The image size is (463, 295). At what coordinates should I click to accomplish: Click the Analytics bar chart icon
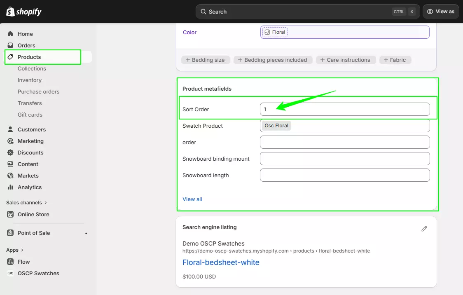click(10, 187)
